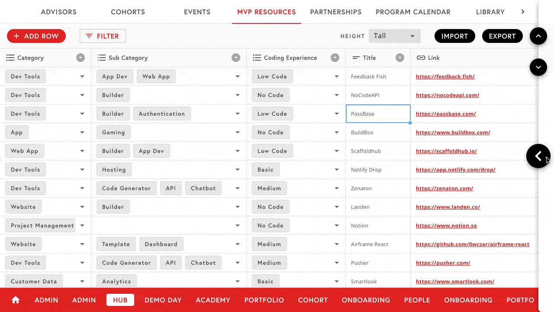Open the Netlify drop link
The height and width of the screenshot is (312, 554).
pyautogui.click(x=456, y=170)
